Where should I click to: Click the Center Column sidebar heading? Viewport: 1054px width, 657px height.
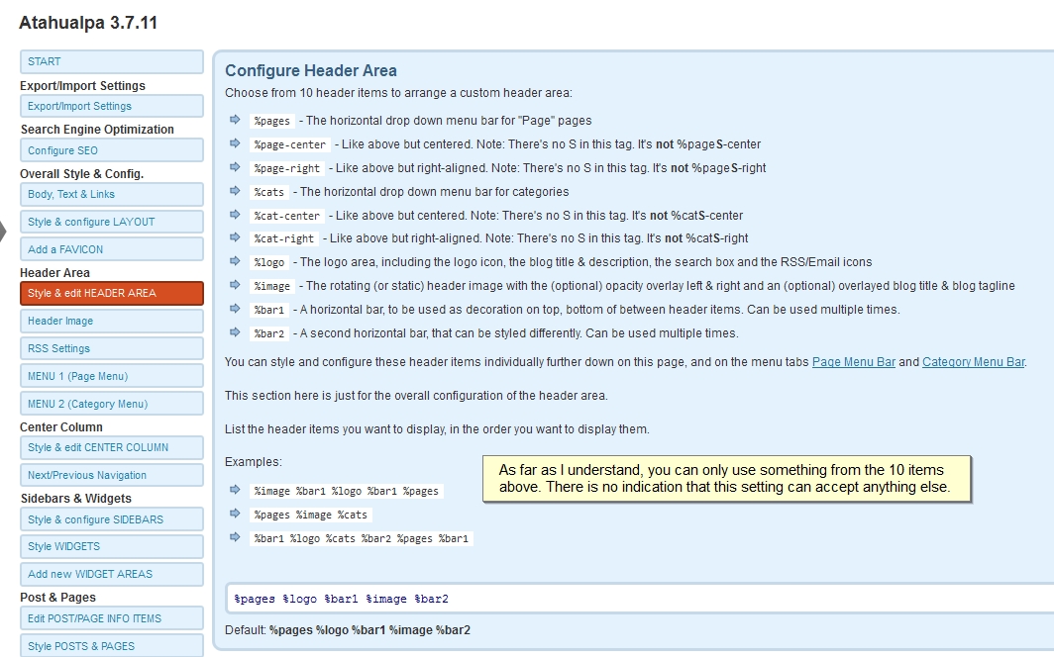pyautogui.click(x=61, y=427)
